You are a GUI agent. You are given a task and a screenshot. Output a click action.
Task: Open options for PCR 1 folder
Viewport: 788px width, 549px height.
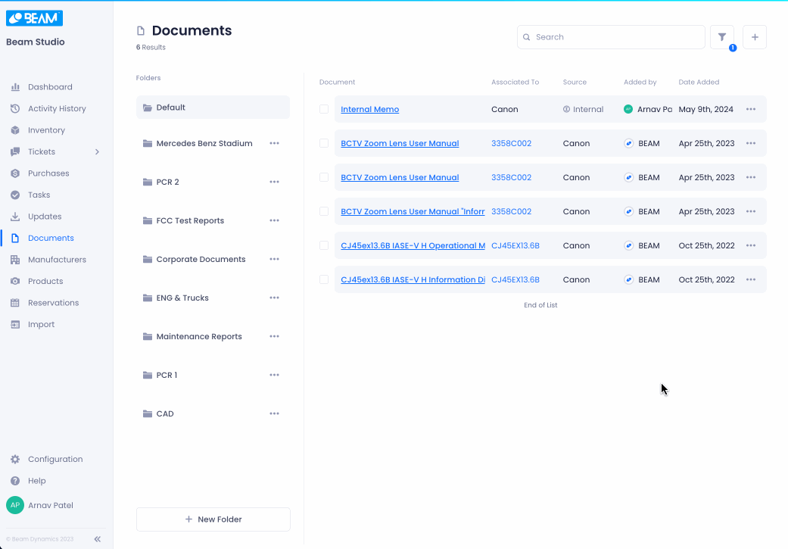274,375
